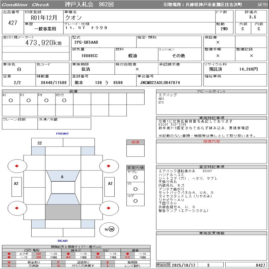
Task: Toggle the AC equipment circle
Action: 11,101
